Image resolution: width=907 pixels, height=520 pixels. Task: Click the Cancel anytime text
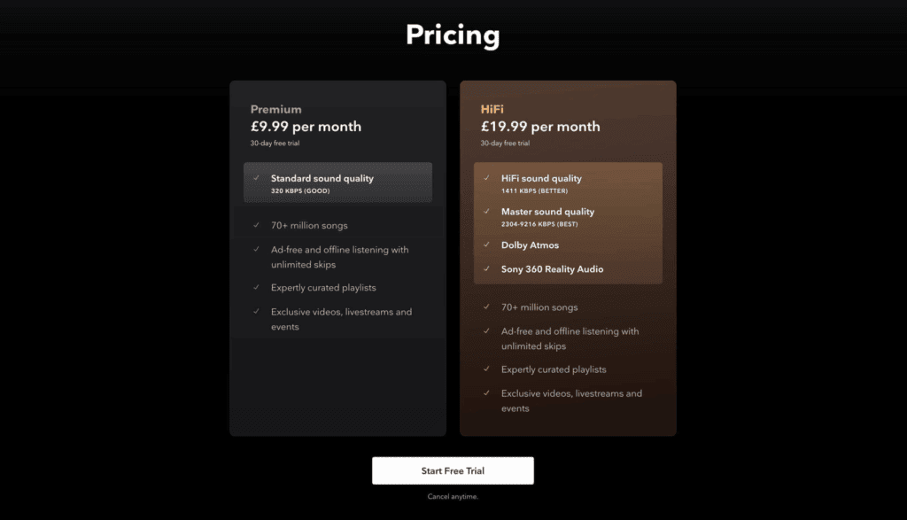click(x=453, y=496)
